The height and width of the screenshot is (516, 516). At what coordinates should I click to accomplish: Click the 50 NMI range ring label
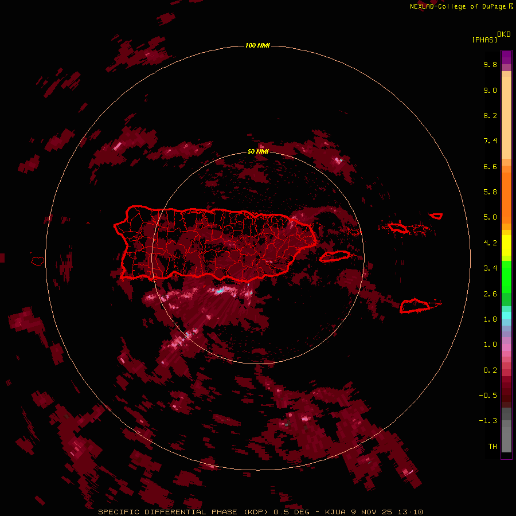point(258,151)
